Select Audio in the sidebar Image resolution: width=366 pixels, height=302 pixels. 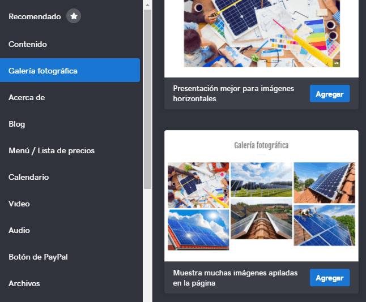click(19, 230)
